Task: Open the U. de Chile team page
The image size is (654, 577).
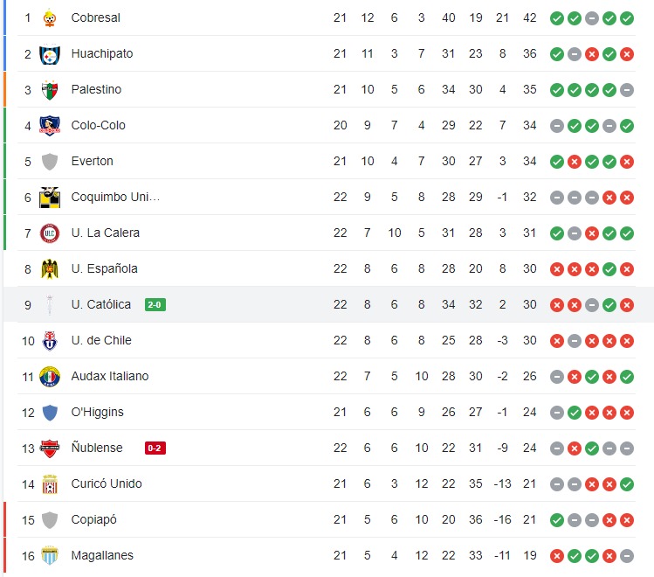Action: pyautogui.click(x=100, y=340)
